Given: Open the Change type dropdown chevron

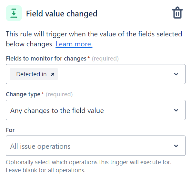Looking at the screenshot, I should (176, 110).
